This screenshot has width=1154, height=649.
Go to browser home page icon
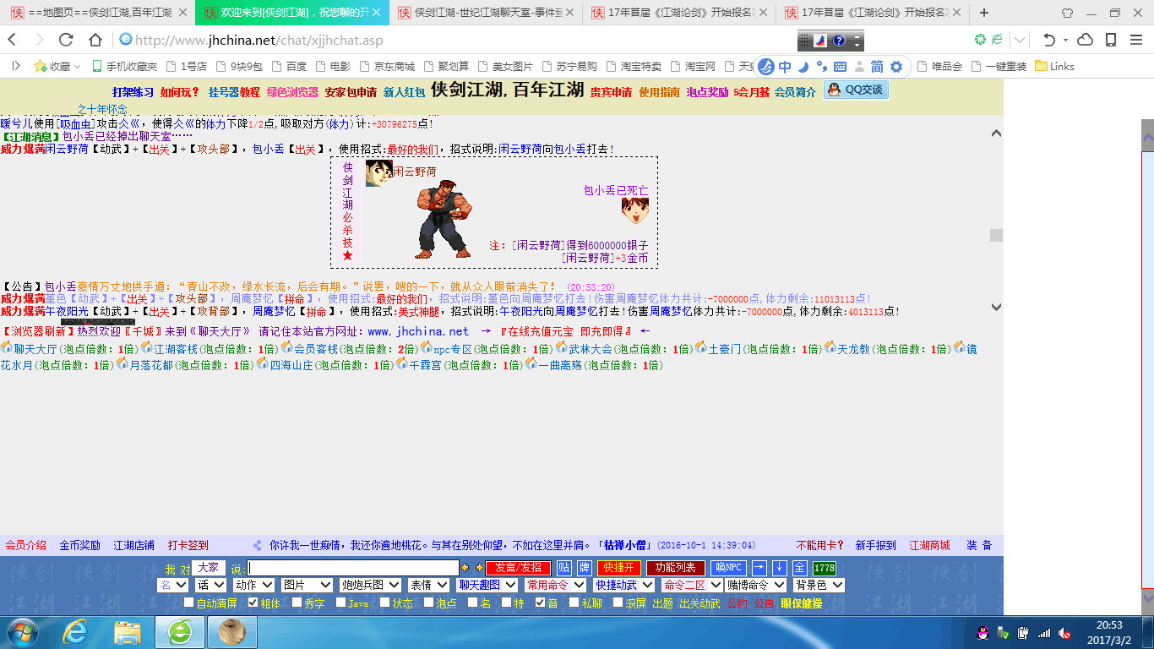click(x=95, y=40)
